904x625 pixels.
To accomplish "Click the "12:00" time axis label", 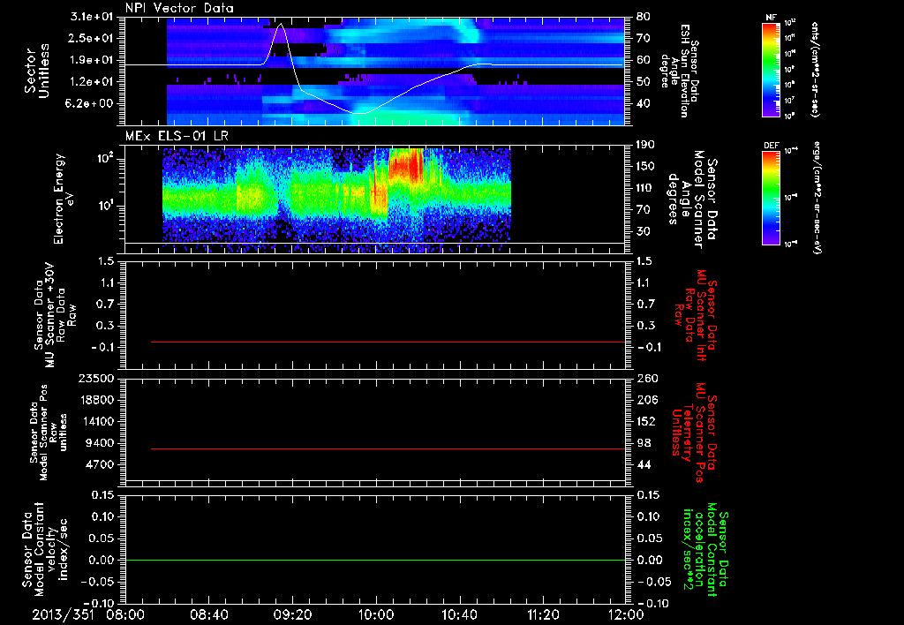I will pos(626,614).
